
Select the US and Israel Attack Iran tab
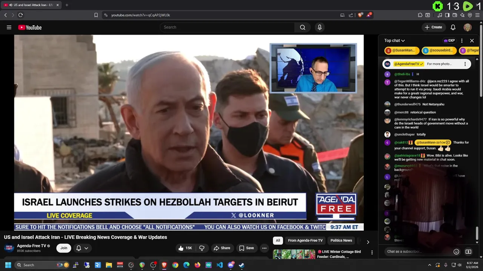(x=31, y=5)
